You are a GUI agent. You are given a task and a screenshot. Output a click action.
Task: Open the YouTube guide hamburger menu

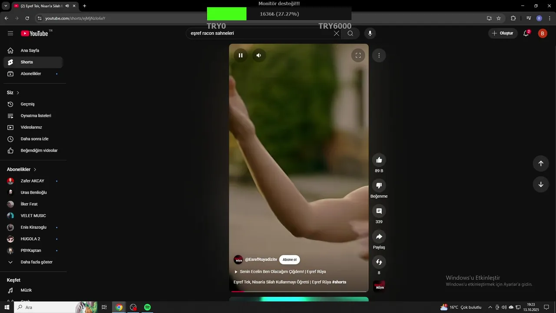[x=10, y=33]
